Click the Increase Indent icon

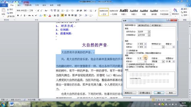[81, 11]
